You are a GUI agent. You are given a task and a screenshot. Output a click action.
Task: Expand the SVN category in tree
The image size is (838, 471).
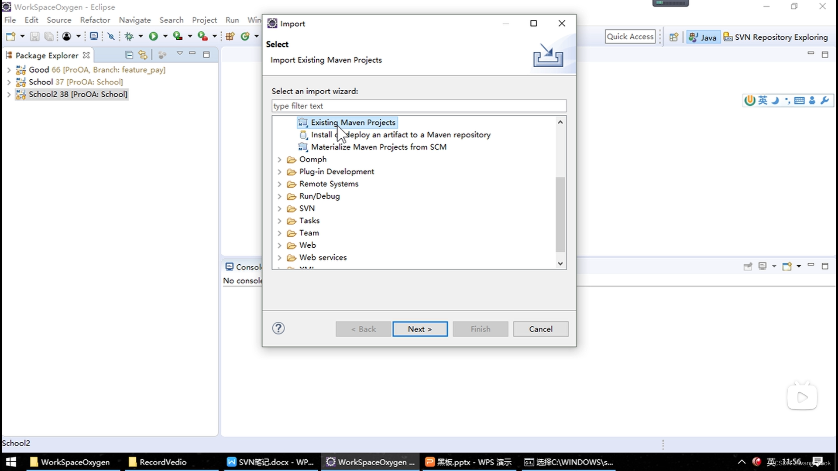point(279,208)
